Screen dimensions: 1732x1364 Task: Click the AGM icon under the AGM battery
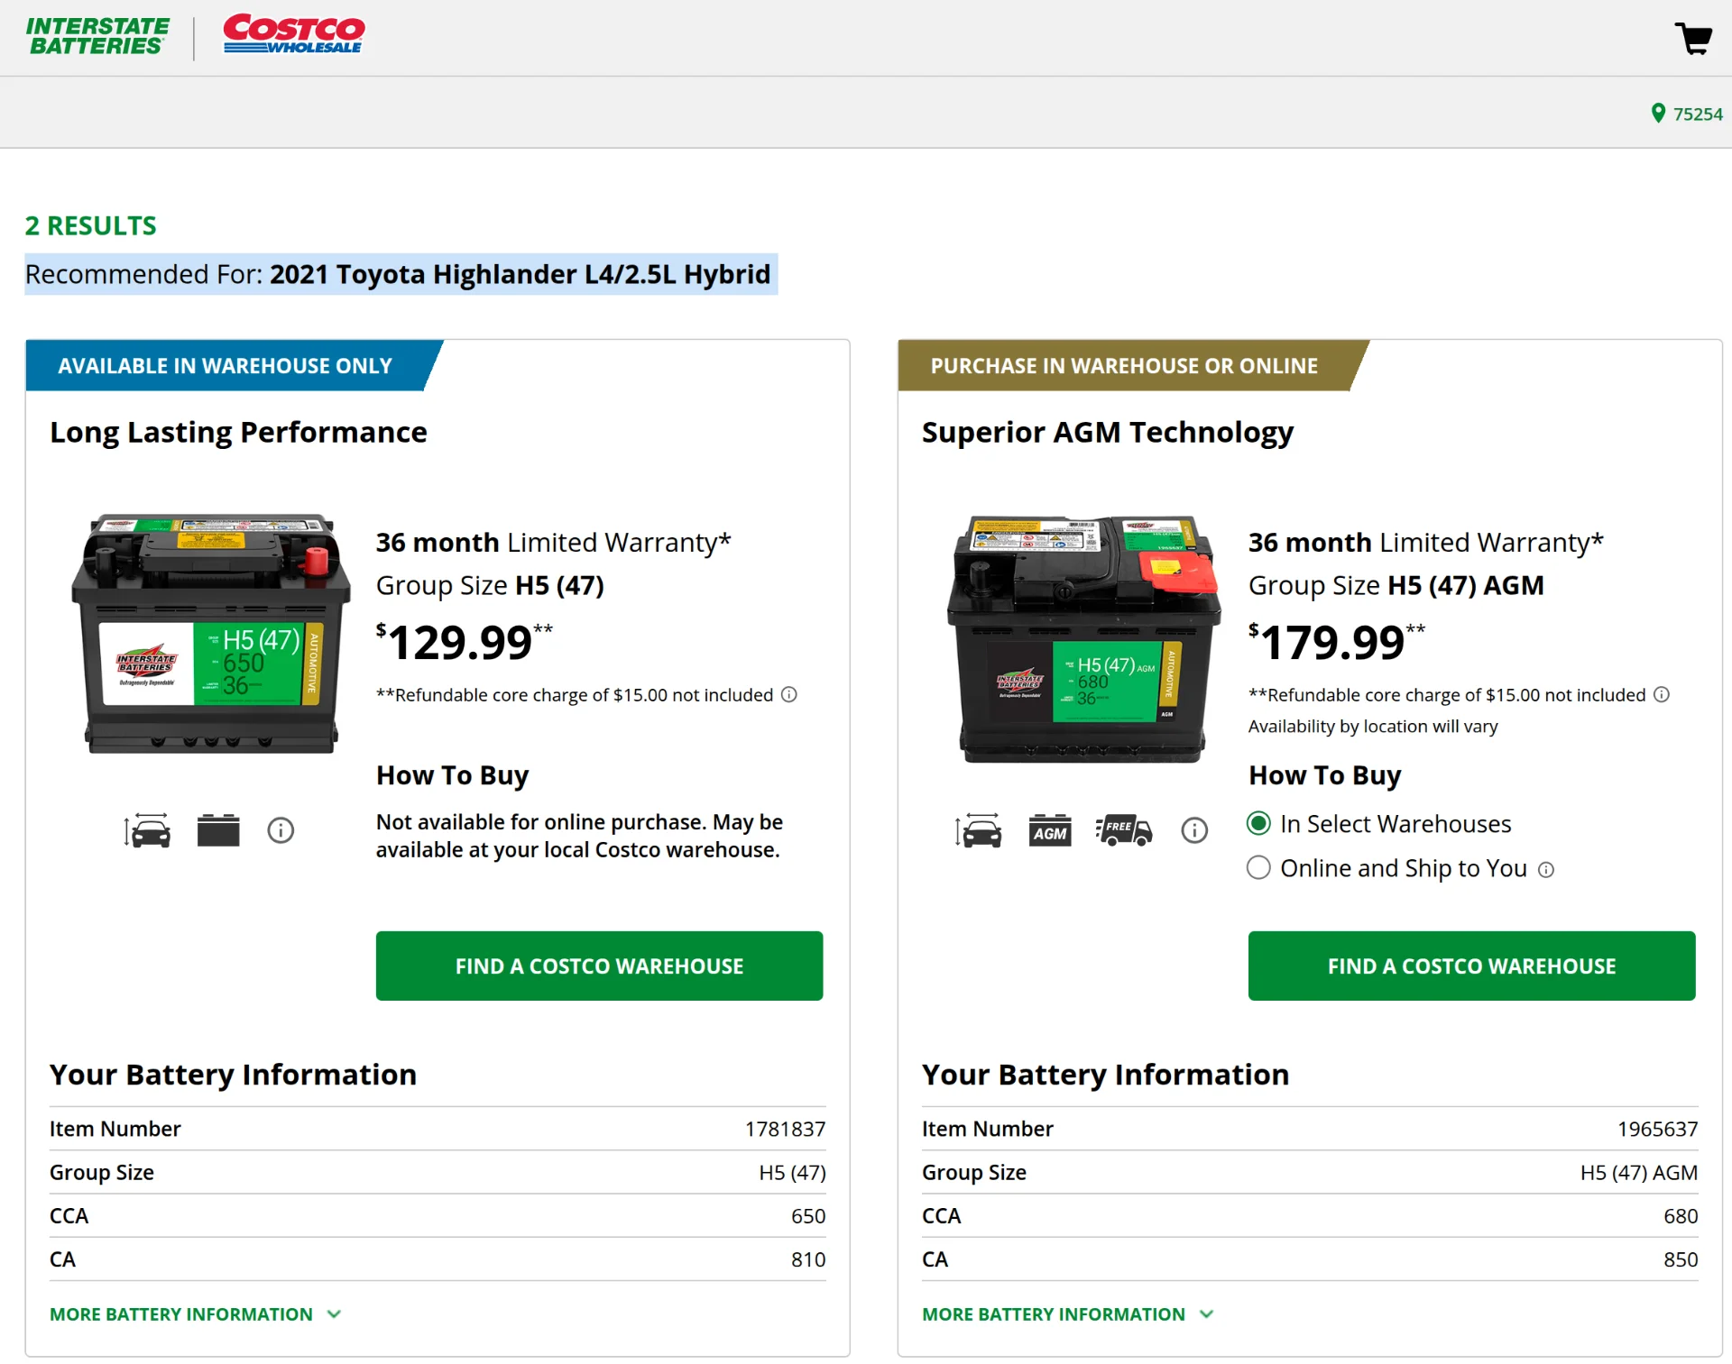[1050, 830]
